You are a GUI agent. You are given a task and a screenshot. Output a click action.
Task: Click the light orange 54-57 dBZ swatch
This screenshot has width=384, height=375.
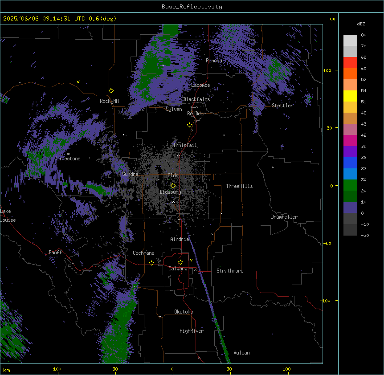[350, 85]
